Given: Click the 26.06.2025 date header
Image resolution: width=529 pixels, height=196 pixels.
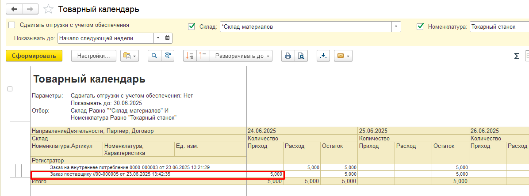Looking at the screenshot, I should (x=499, y=131).
